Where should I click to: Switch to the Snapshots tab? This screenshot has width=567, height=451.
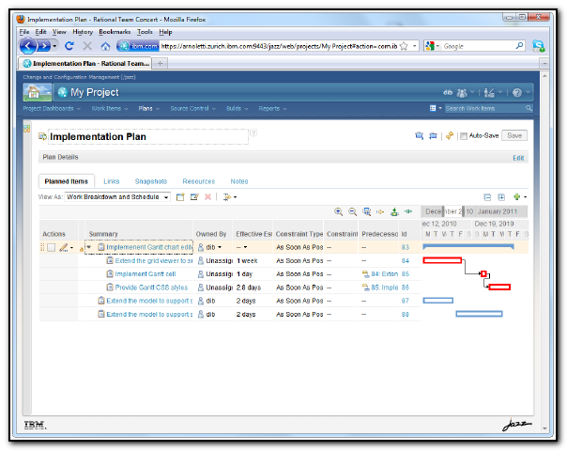(x=151, y=181)
